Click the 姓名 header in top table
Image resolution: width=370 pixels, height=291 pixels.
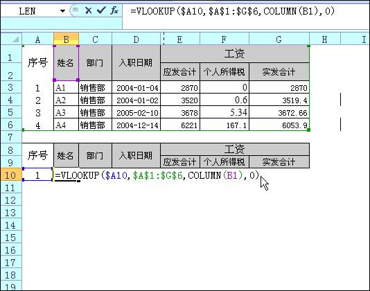click(x=66, y=63)
